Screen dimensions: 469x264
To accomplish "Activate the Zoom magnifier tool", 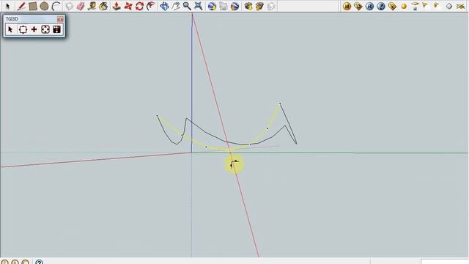I will point(187,6).
